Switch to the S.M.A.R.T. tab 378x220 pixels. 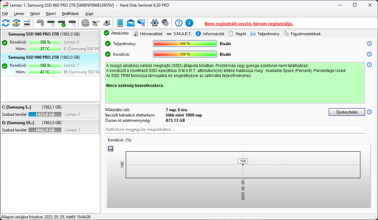click(179, 34)
